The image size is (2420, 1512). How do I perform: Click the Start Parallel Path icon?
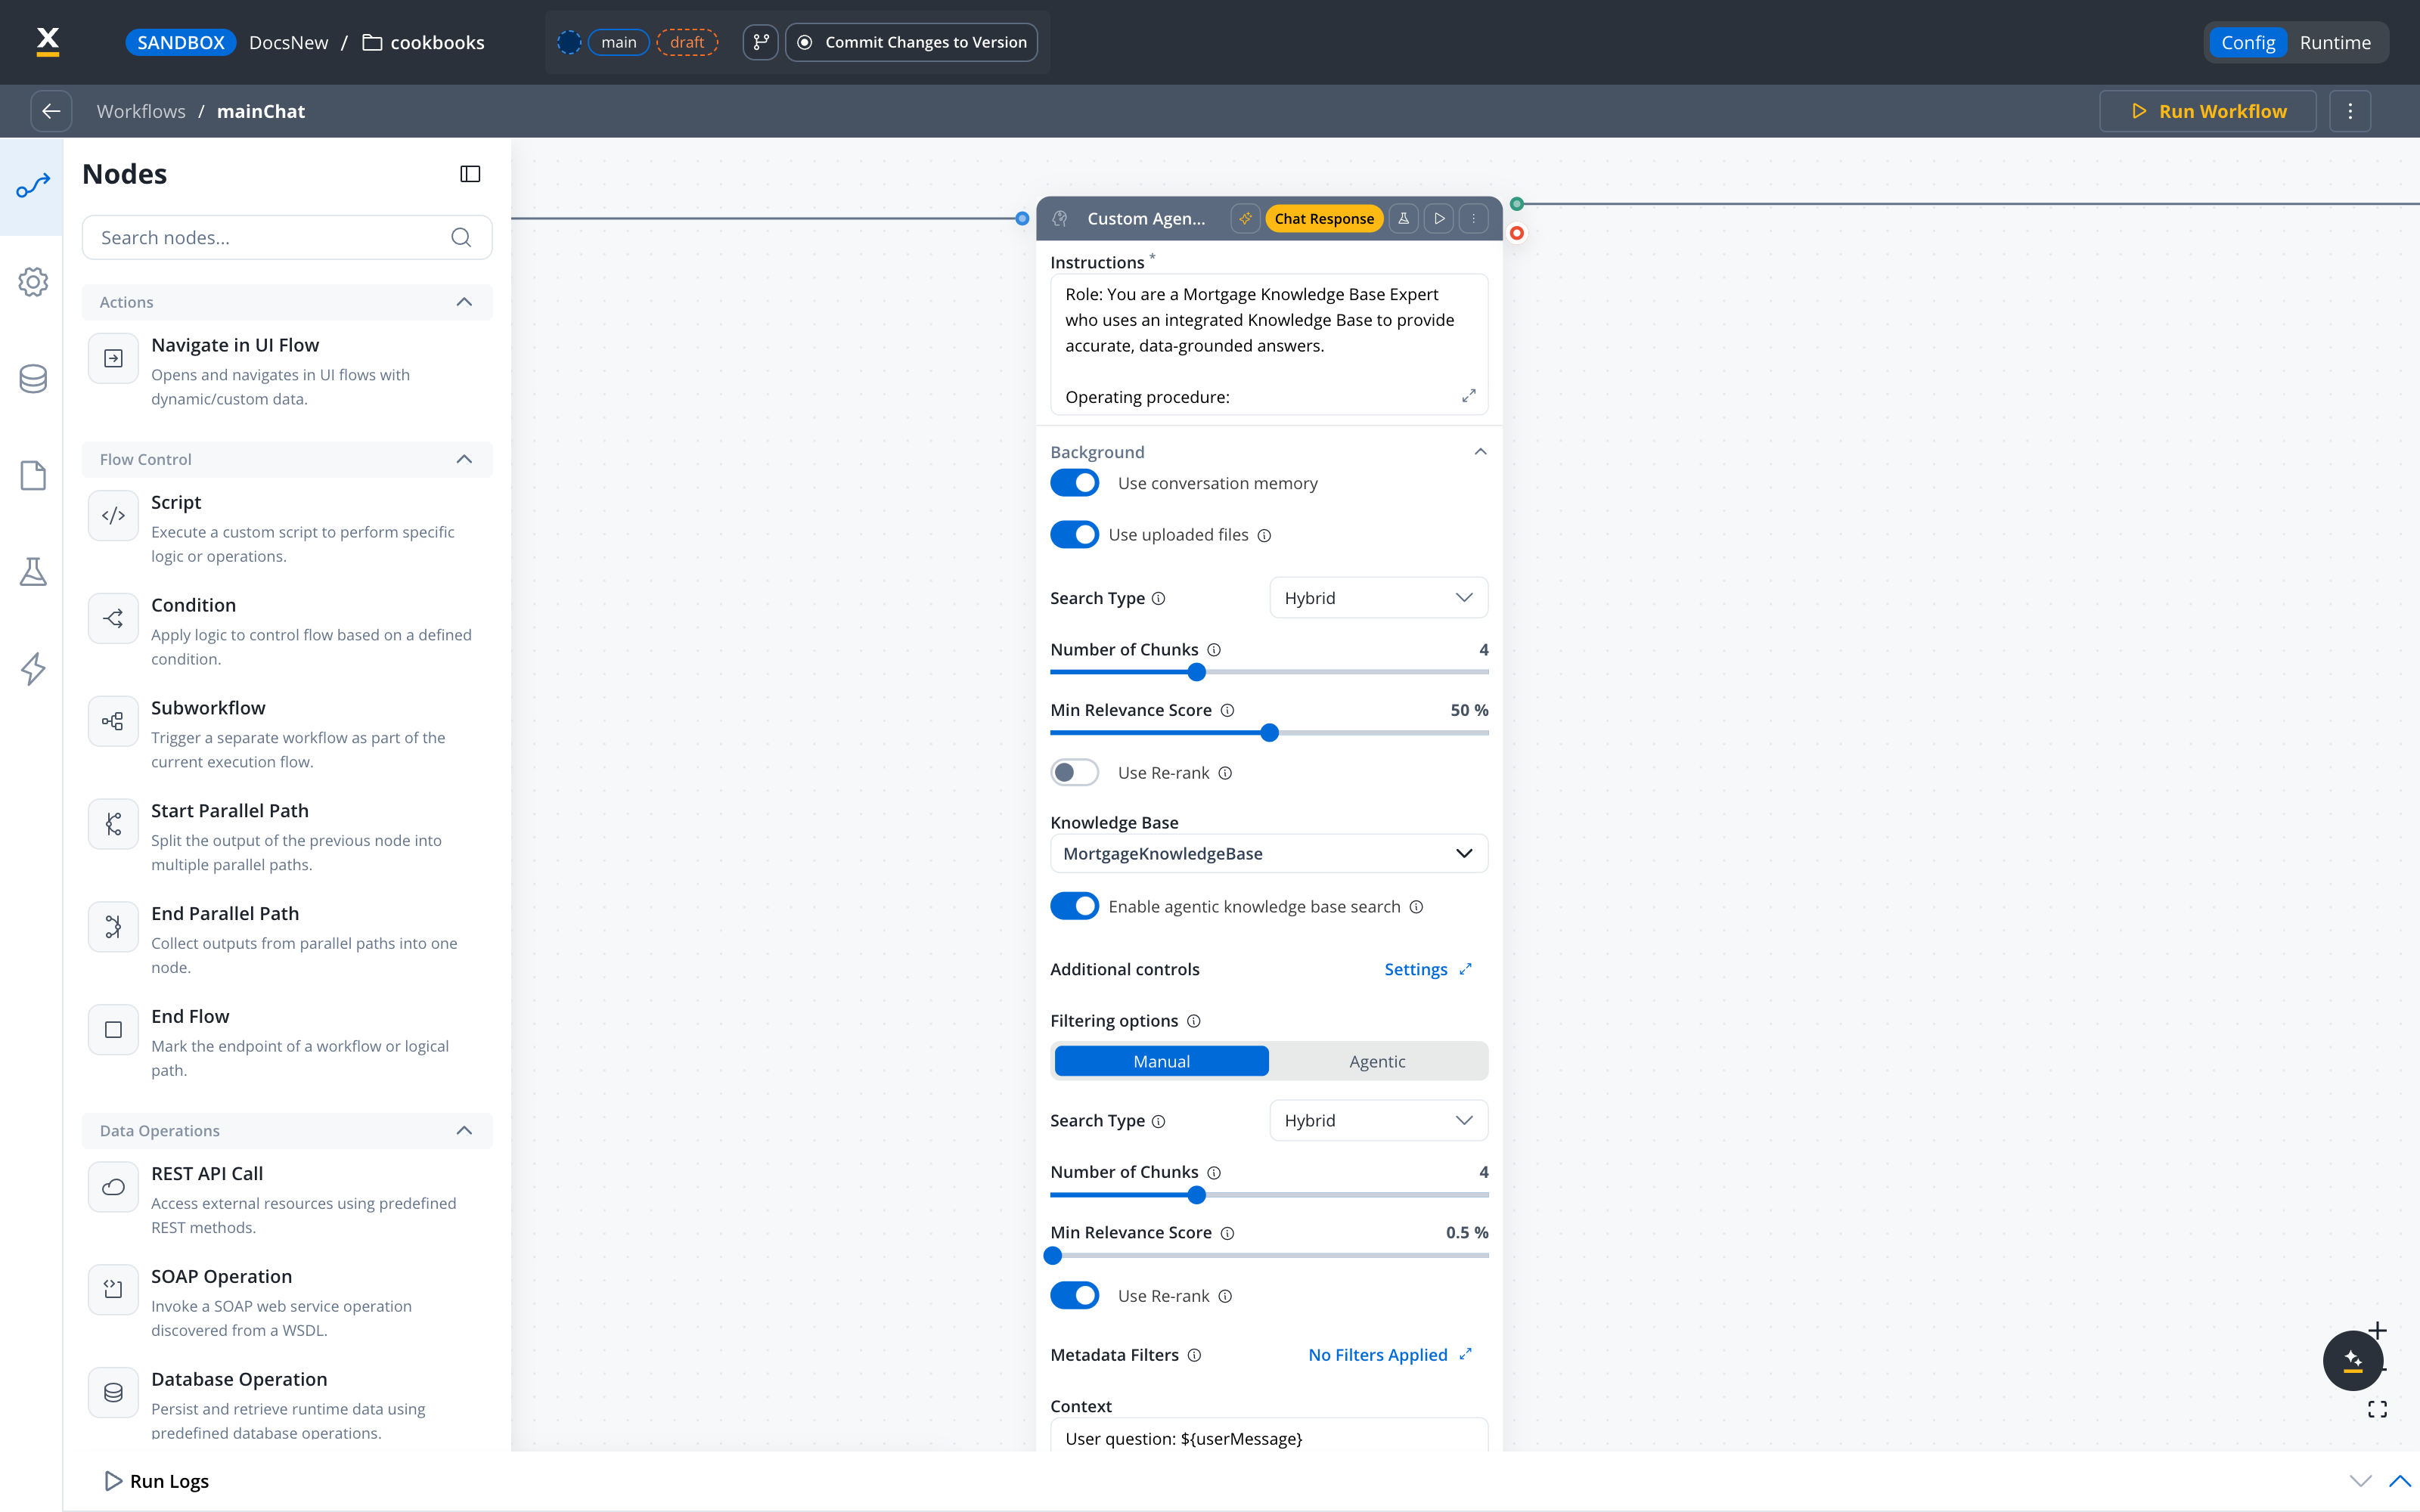coord(113,824)
